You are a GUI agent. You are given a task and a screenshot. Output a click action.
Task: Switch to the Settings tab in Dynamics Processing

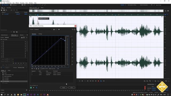(x=40, y=34)
